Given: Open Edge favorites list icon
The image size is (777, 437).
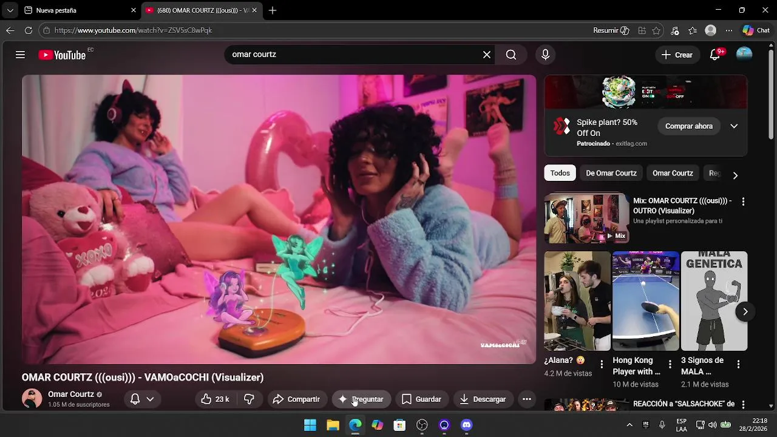Looking at the screenshot, I should pos(693,30).
